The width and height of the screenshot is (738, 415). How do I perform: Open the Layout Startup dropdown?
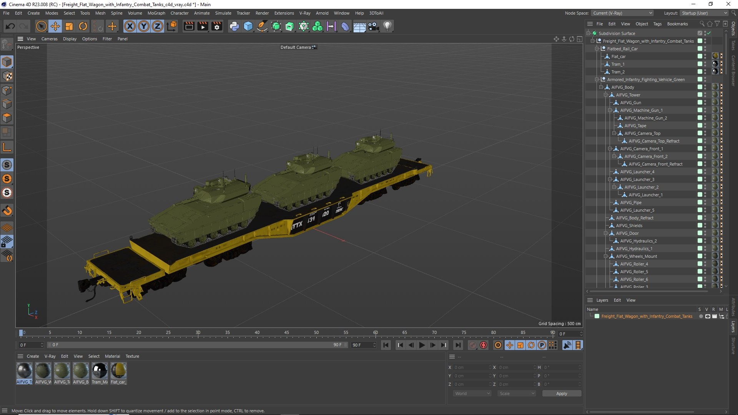point(704,13)
